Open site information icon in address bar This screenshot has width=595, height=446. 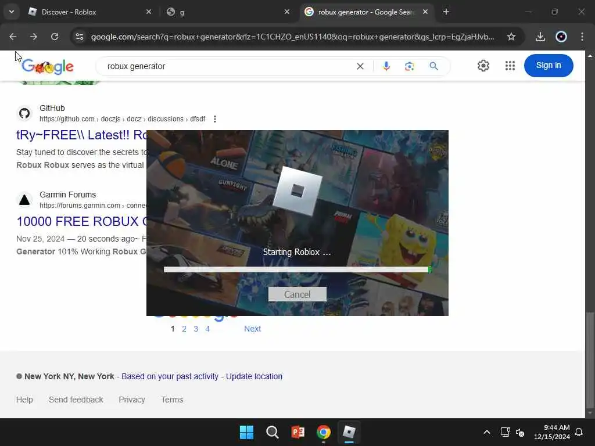79,37
